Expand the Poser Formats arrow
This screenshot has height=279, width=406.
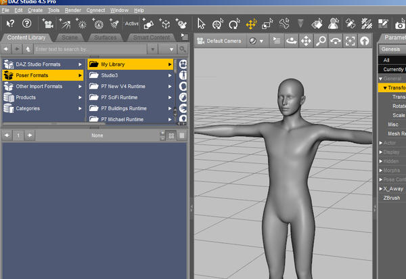point(81,75)
